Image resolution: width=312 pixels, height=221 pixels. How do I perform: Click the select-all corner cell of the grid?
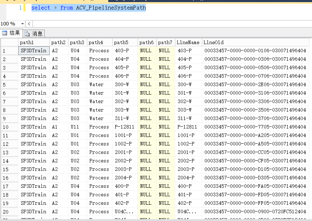coord(10,42)
